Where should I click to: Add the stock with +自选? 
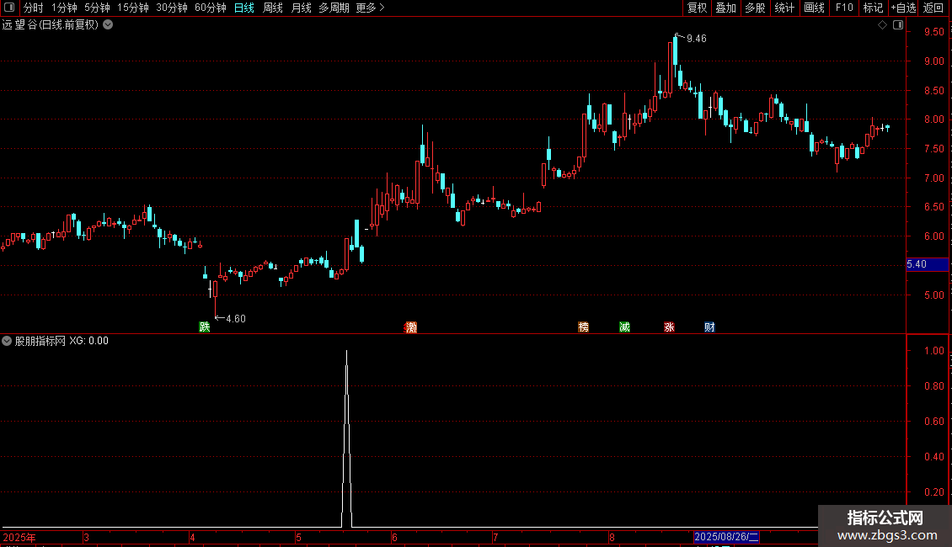point(903,8)
